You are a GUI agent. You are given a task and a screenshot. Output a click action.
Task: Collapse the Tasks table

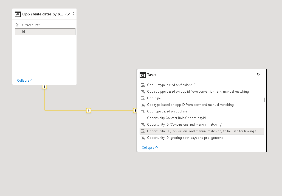point(150,148)
